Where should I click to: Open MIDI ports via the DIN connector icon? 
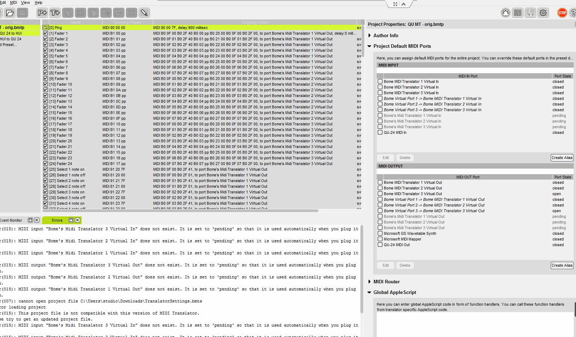click(506, 13)
